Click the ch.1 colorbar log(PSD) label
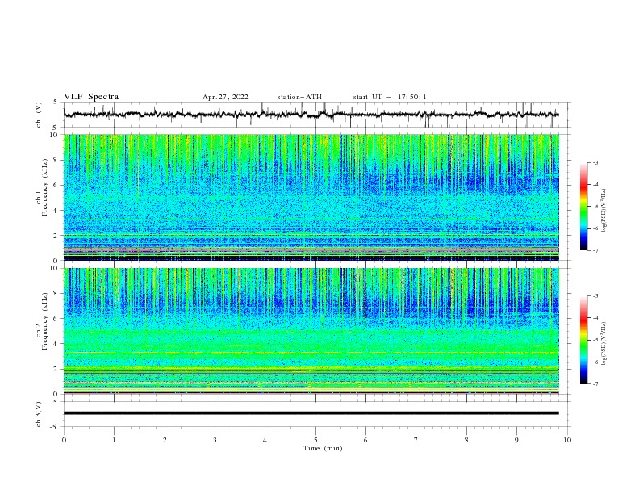639x494 pixels. (605, 211)
